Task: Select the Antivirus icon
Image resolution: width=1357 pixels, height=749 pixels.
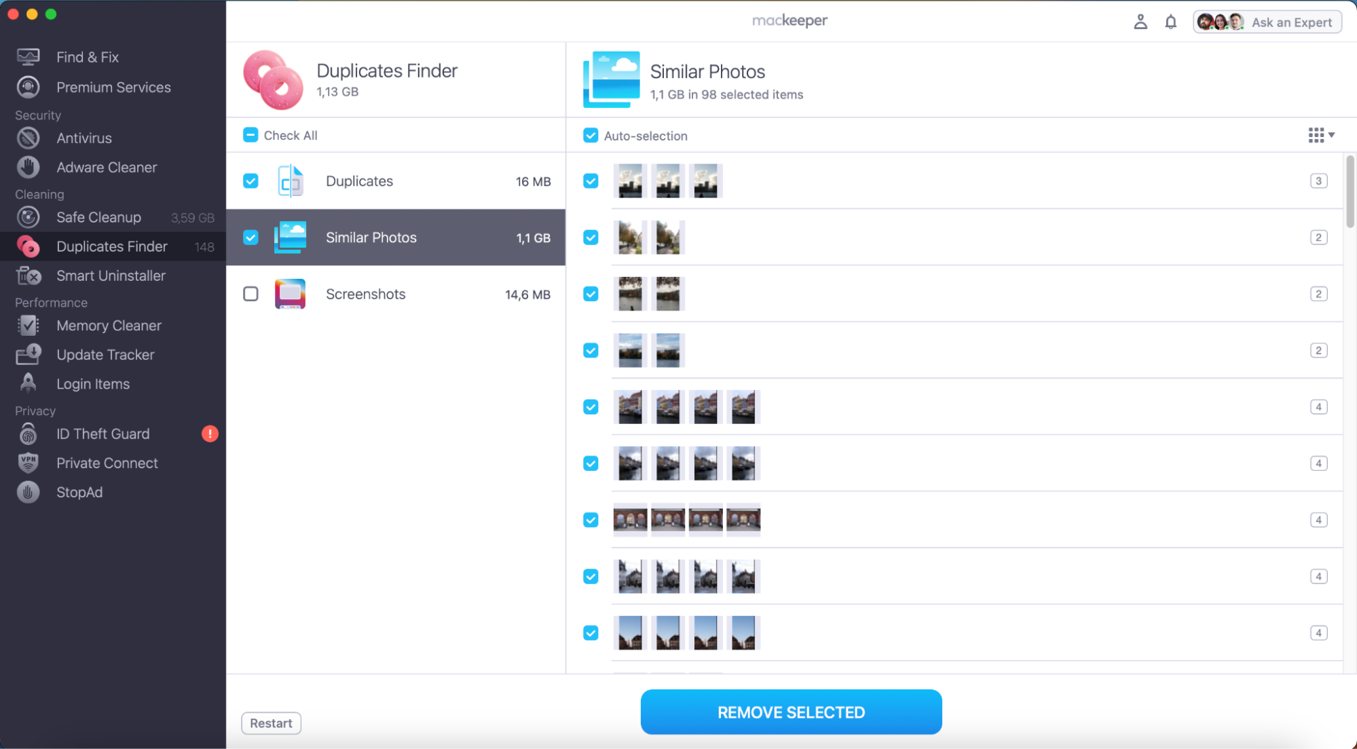Action: (x=28, y=138)
